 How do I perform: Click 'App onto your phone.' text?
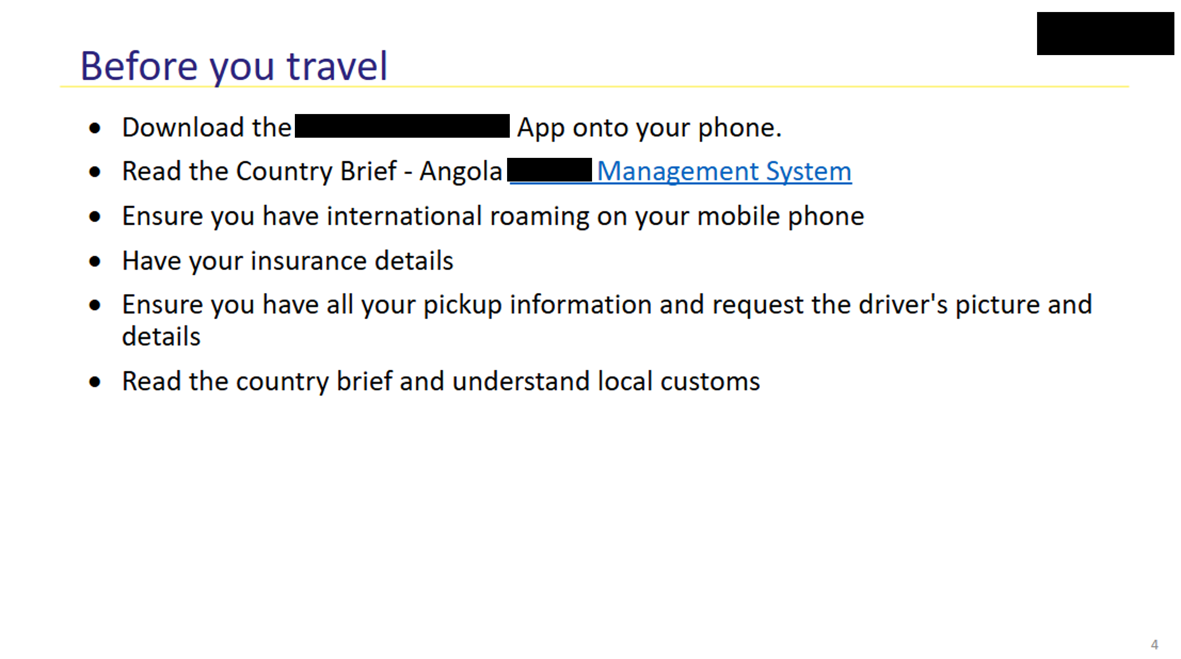pos(649,128)
